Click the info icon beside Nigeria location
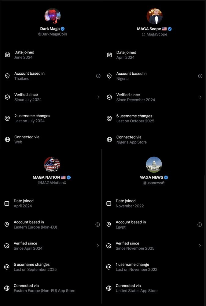Image resolution: width=206 pixels, height=306 pixels. tap(200, 76)
